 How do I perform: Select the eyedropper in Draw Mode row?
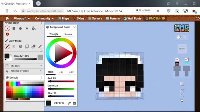point(40,46)
